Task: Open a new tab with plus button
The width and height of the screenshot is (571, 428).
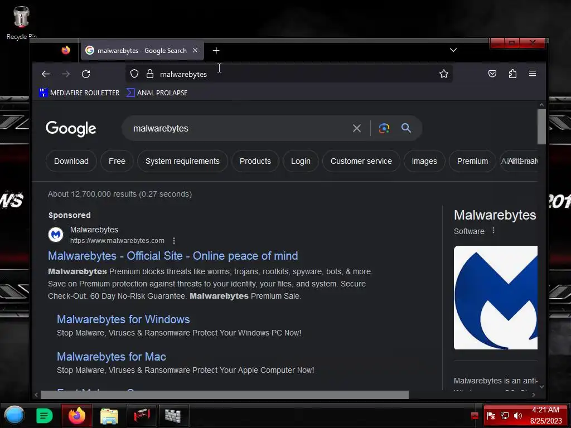Action: point(216,51)
